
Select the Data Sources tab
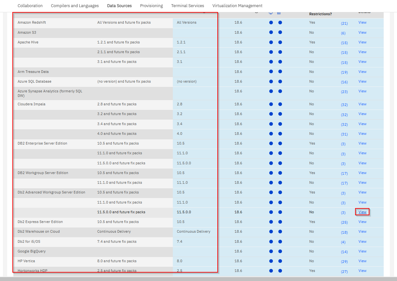pos(119,6)
